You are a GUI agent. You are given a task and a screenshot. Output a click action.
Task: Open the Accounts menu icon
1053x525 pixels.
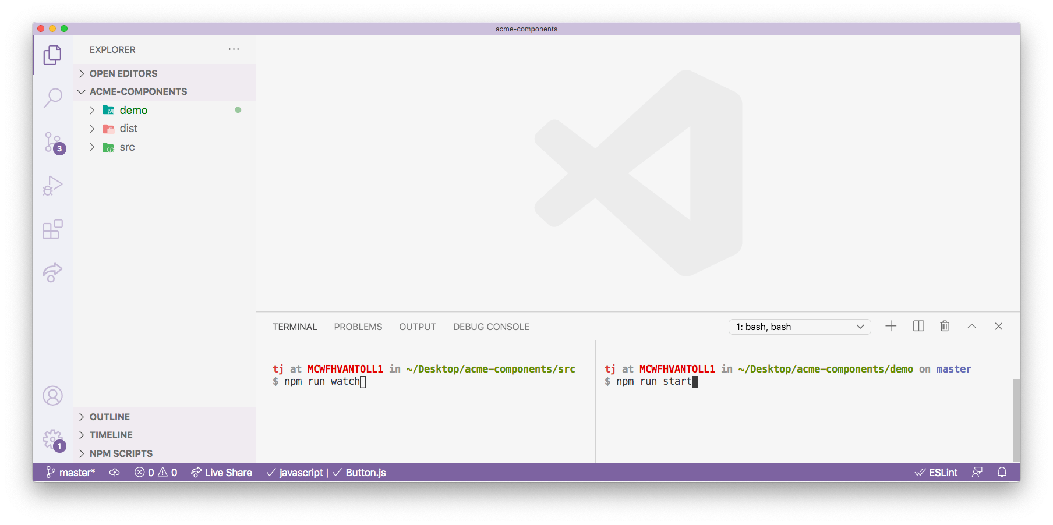coord(52,396)
